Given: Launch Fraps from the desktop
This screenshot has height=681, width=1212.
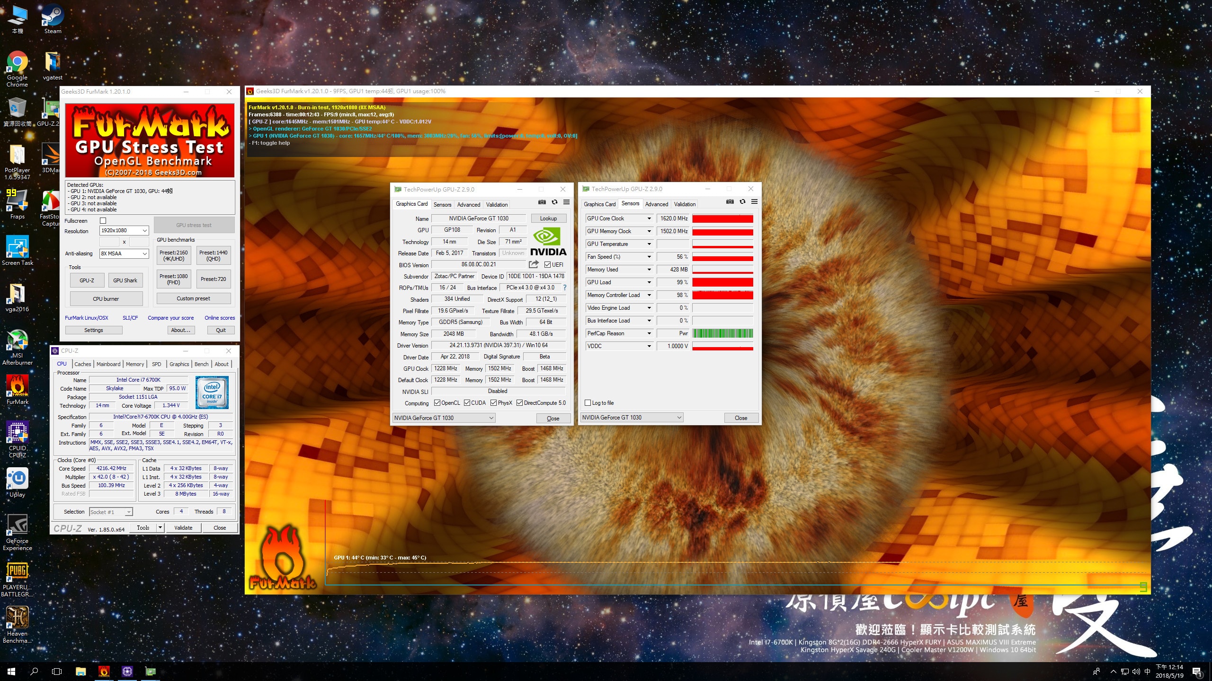Looking at the screenshot, I should [17, 204].
